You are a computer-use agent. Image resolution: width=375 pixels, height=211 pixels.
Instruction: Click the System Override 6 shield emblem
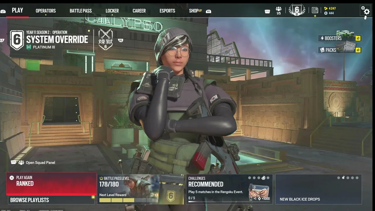17,40
